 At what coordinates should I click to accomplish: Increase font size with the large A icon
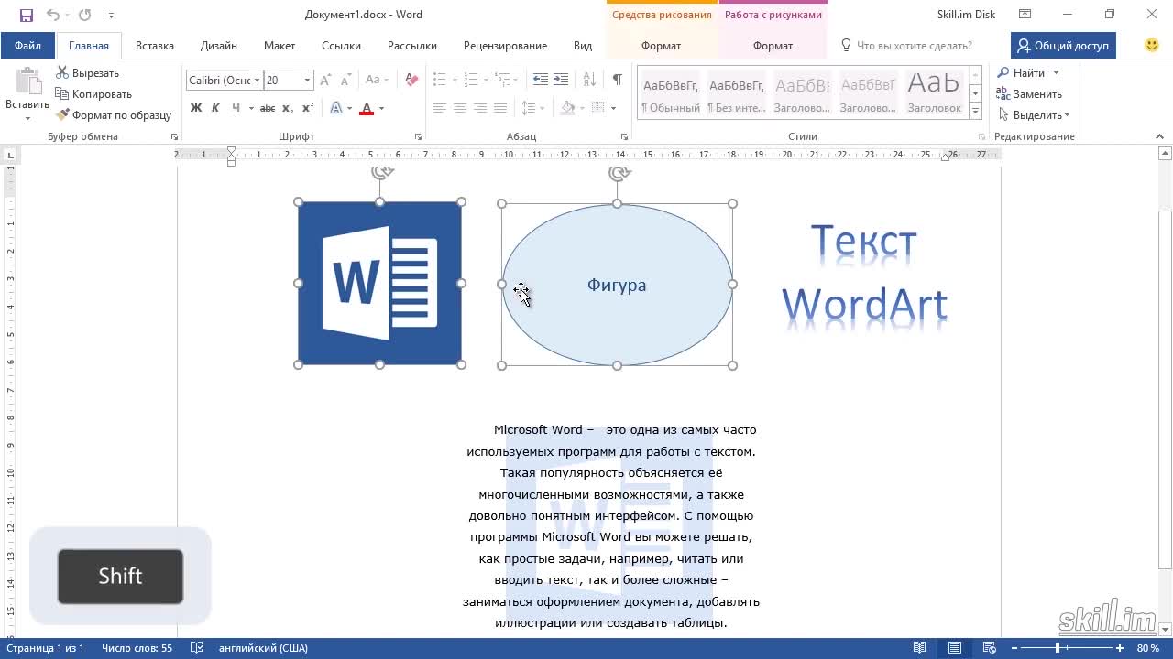tap(326, 81)
